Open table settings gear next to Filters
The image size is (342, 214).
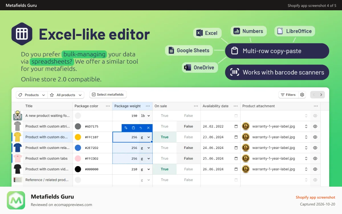[x=302, y=95]
